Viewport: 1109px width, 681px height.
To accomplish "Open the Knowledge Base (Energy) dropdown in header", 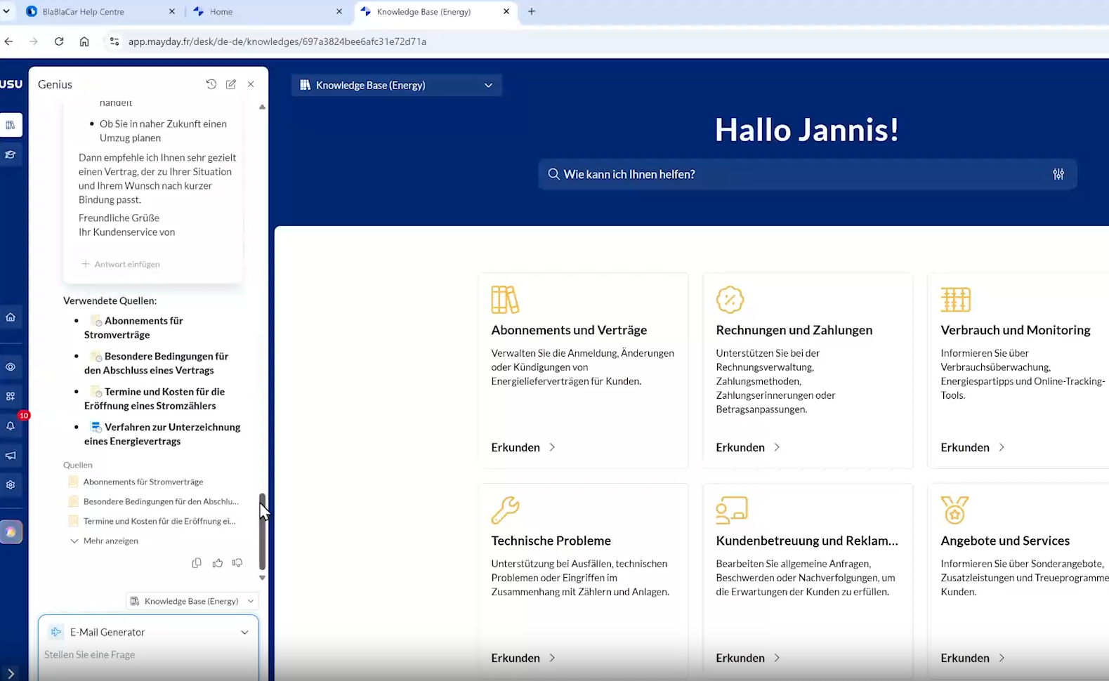I will [397, 85].
